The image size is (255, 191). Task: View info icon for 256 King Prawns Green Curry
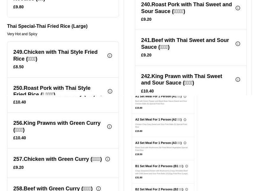(x=110, y=126)
